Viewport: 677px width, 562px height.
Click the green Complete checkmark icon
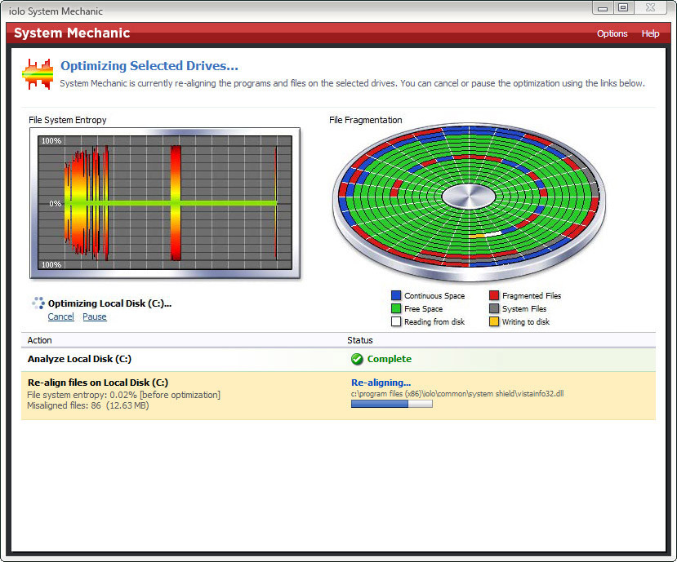pos(357,359)
